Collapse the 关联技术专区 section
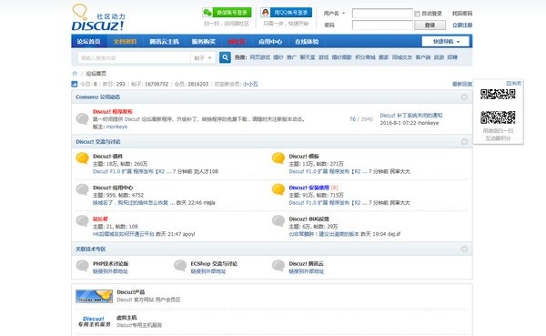This screenshot has height=336, width=546. [x=464, y=249]
